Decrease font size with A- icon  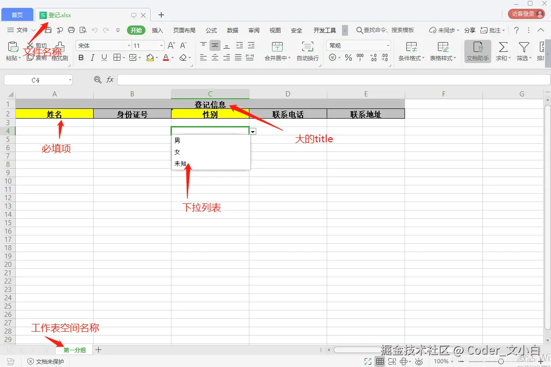pyautogui.click(x=183, y=45)
